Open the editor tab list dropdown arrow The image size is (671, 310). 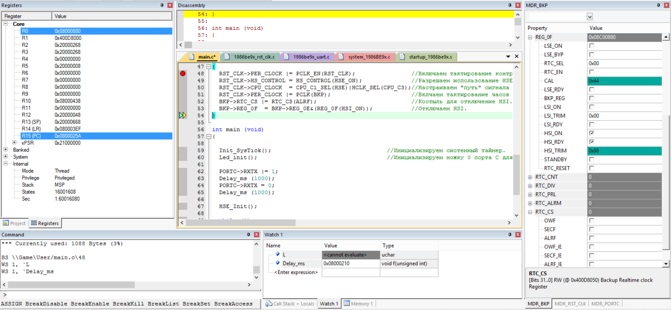[508, 57]
